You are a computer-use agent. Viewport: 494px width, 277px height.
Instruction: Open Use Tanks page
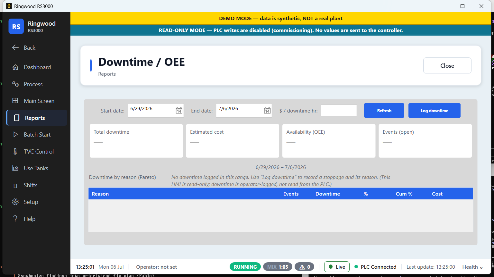tap(37, 168)
